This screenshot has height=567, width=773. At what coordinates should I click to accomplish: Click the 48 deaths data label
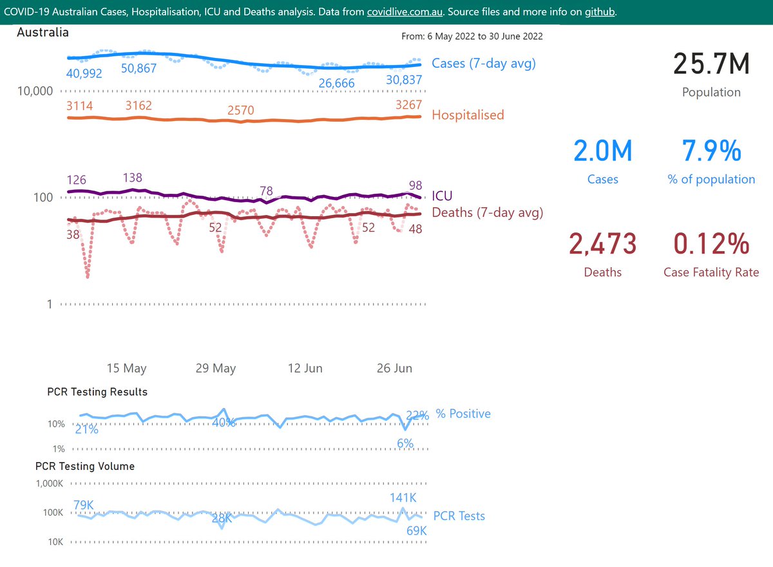(x=415, y=228)
